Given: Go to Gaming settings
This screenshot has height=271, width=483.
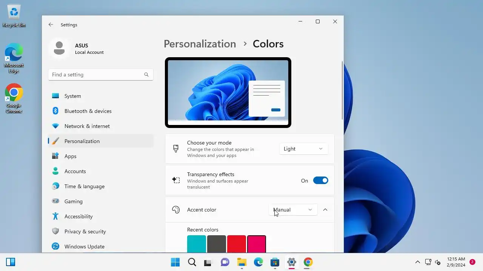Looking at the screenshot, I should click(101, 201).
